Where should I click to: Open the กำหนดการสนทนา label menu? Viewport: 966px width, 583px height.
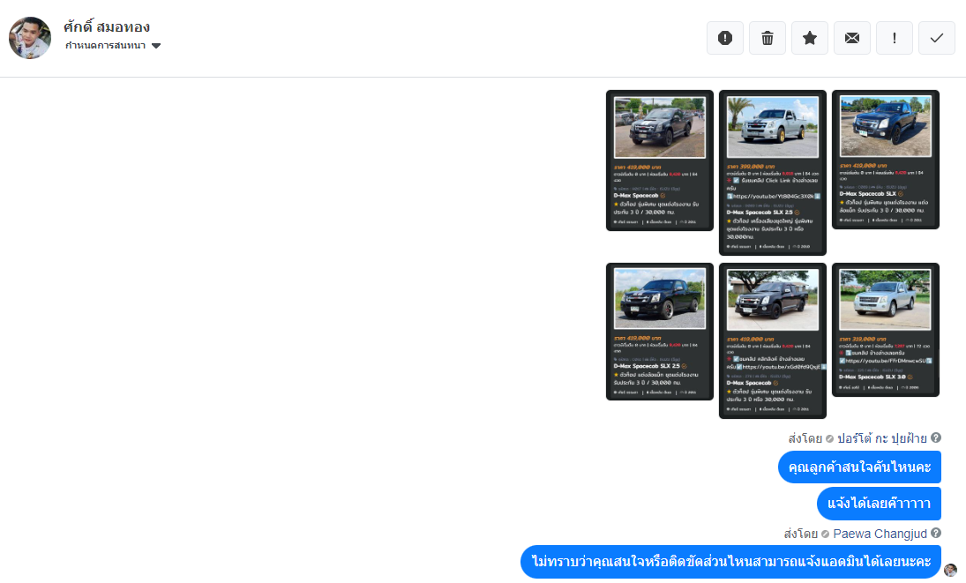pos(106,46)
